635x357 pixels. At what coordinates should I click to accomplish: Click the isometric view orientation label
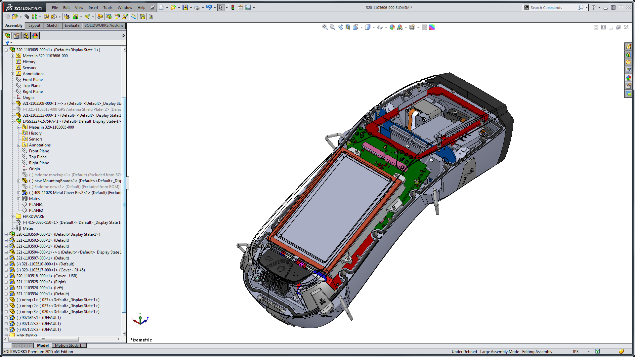(x=141, y=339)
